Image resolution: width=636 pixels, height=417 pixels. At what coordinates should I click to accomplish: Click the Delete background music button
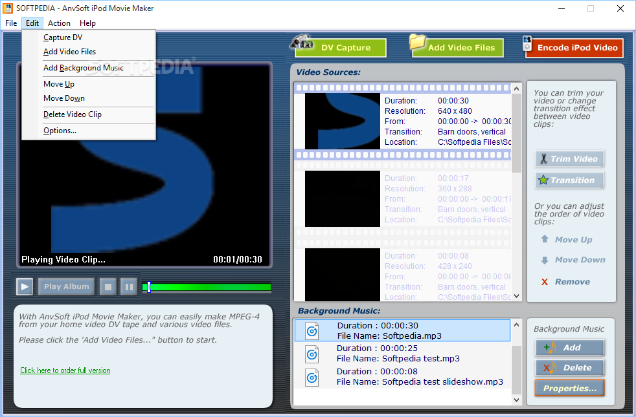click(569, 368)
